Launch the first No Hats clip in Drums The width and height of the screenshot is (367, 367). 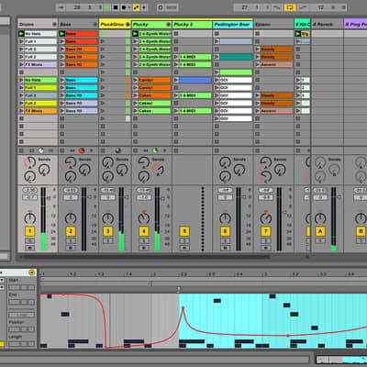pyautogui.click(x=21, y=34)
